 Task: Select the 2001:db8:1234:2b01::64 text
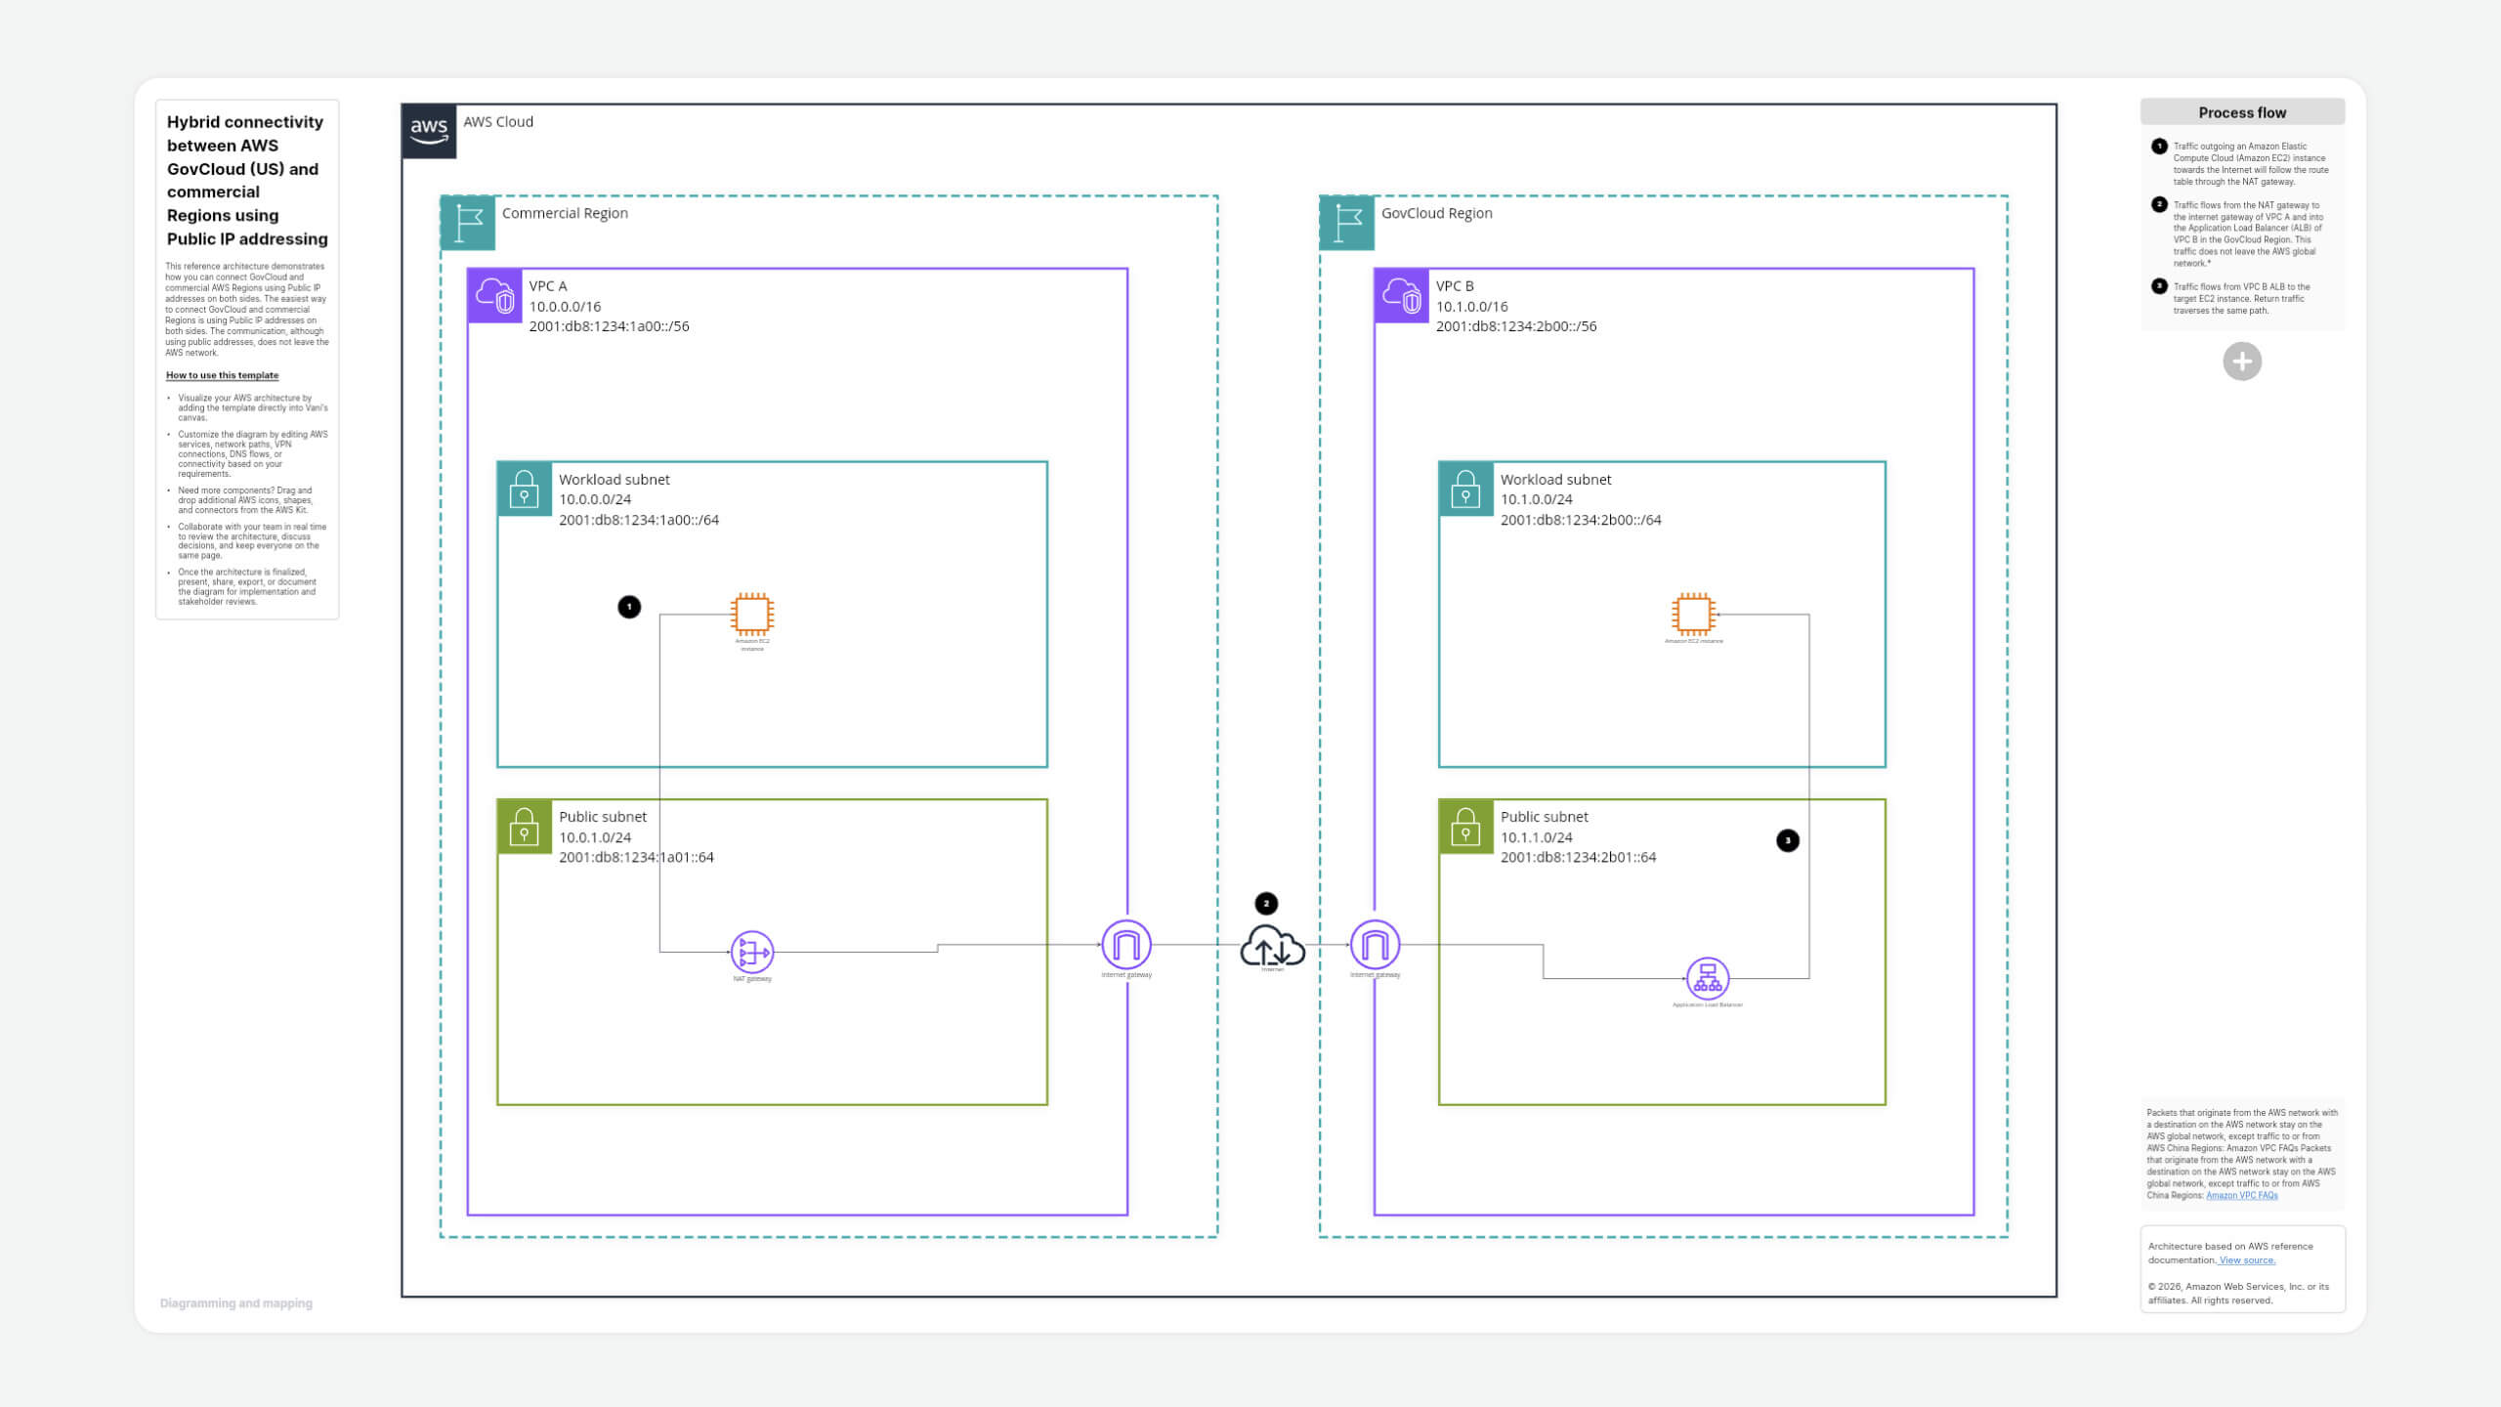tap(1579, 857)
